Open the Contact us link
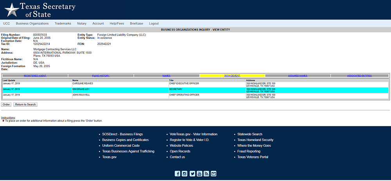The height and width of the screenshot is (181, 391). [x=177, y=157]
